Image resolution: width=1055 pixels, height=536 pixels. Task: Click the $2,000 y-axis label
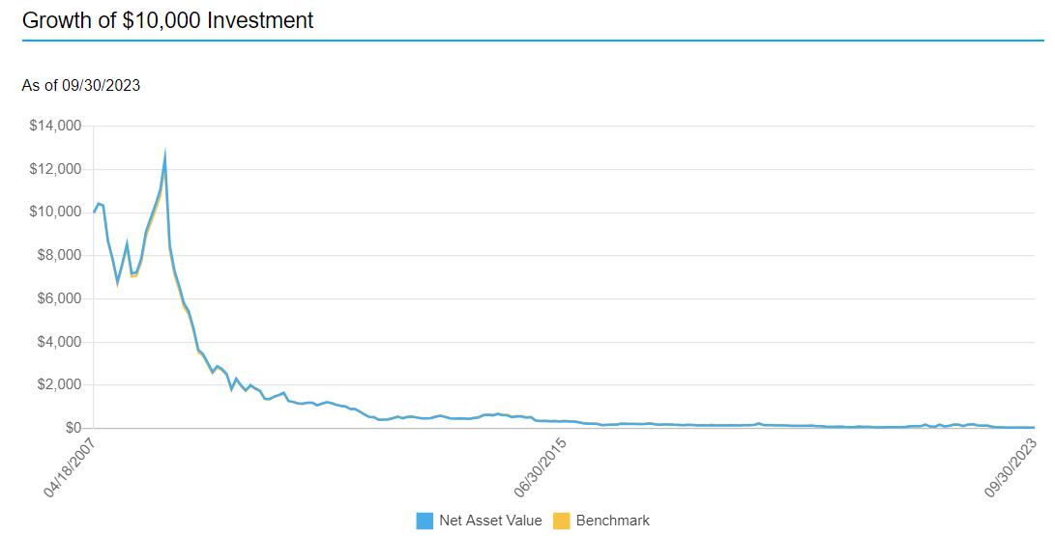(60, 384)
